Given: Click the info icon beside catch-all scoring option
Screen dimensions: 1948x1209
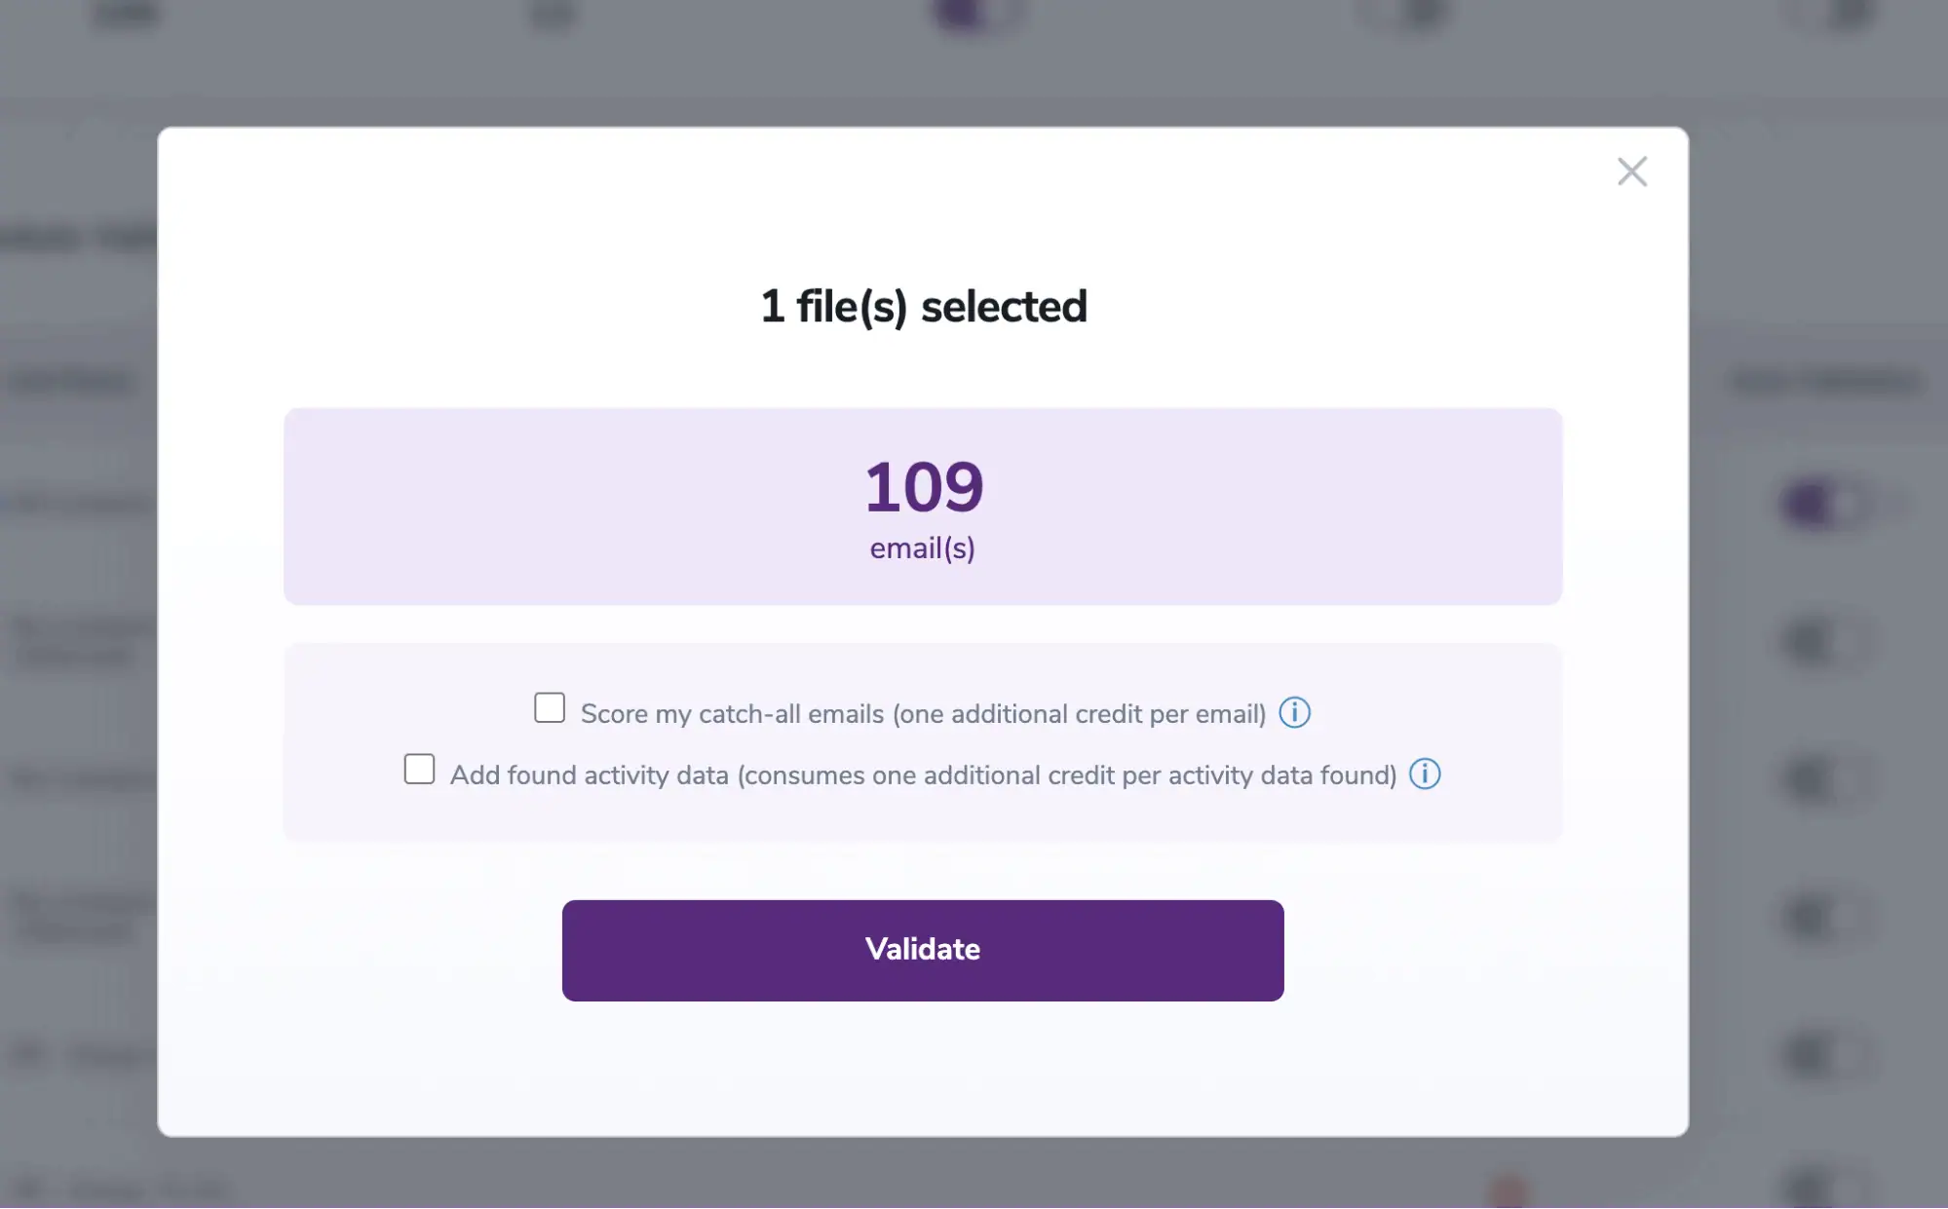Looking at the screenshot, I should click(1296, 712).
